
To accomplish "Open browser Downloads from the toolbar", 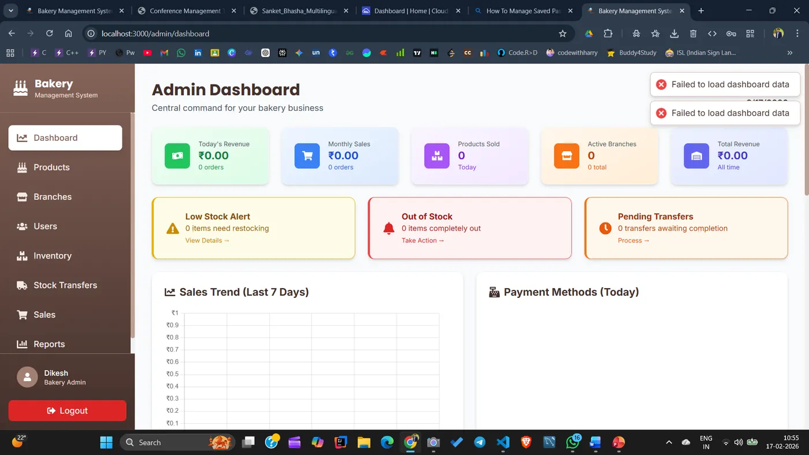I will pyautogui.click(x=674, y=33).
